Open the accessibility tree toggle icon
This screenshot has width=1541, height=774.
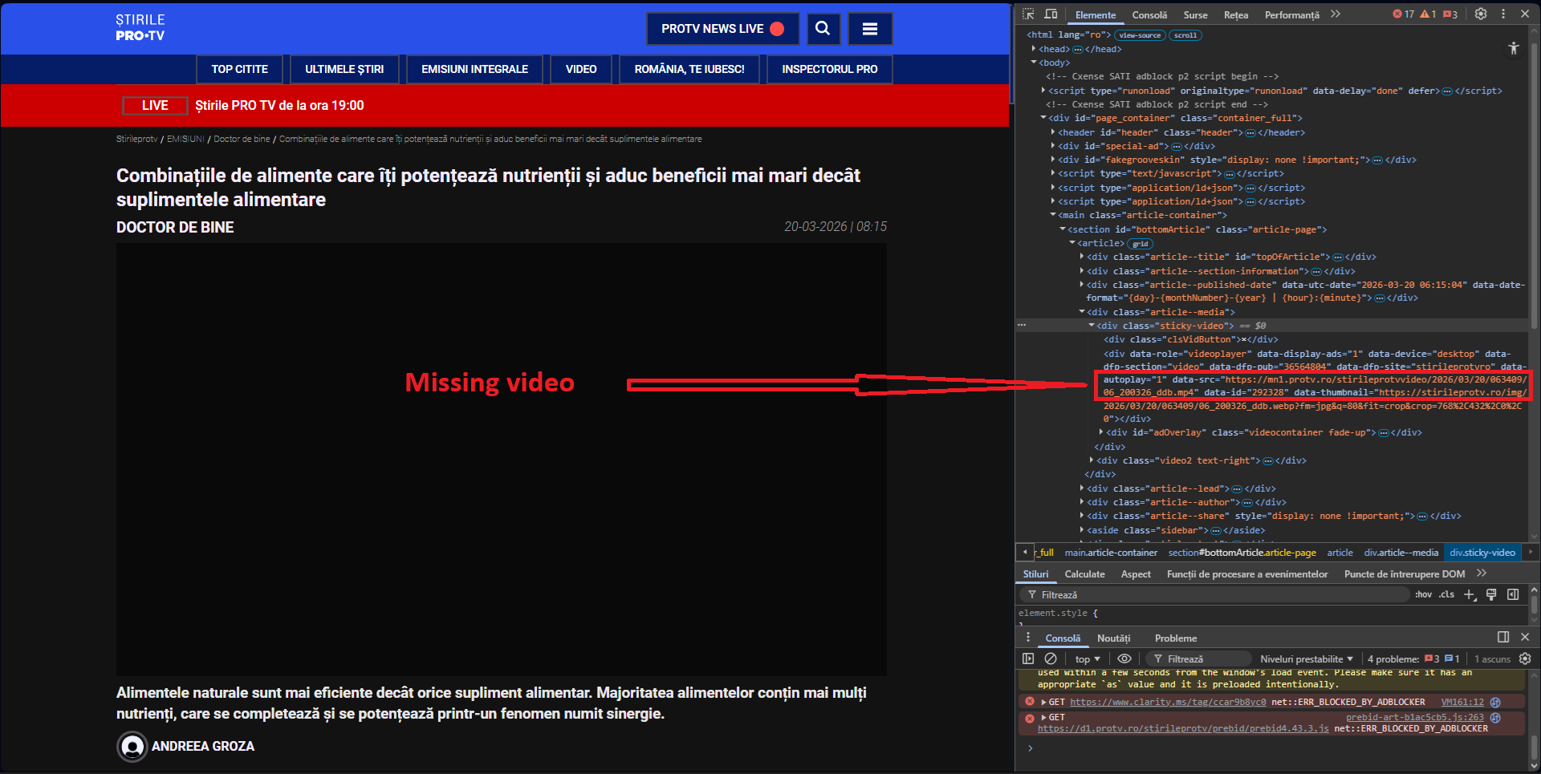coord(1514,49)
